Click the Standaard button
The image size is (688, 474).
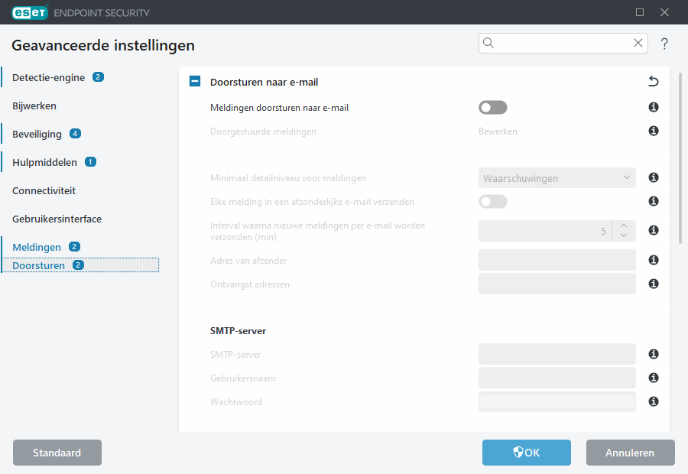pos(57,453)
